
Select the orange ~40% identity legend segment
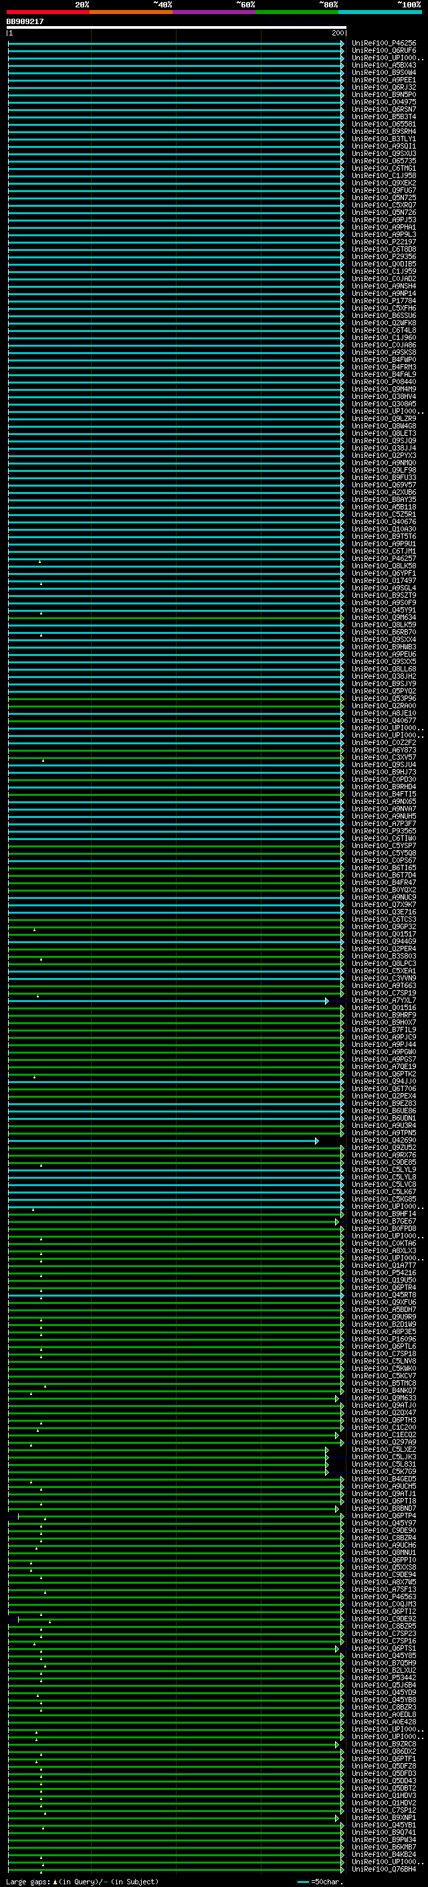click(x=130, y=12)
